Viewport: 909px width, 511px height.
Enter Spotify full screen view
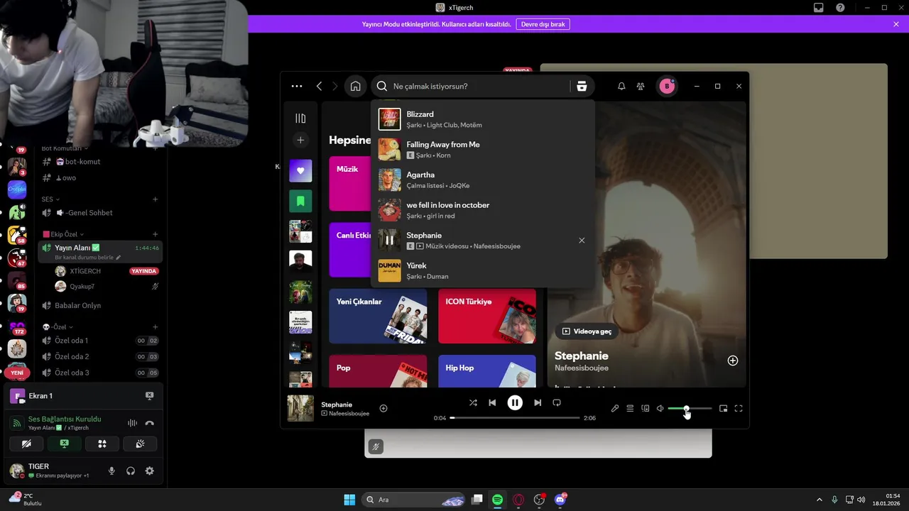(739, 408)
